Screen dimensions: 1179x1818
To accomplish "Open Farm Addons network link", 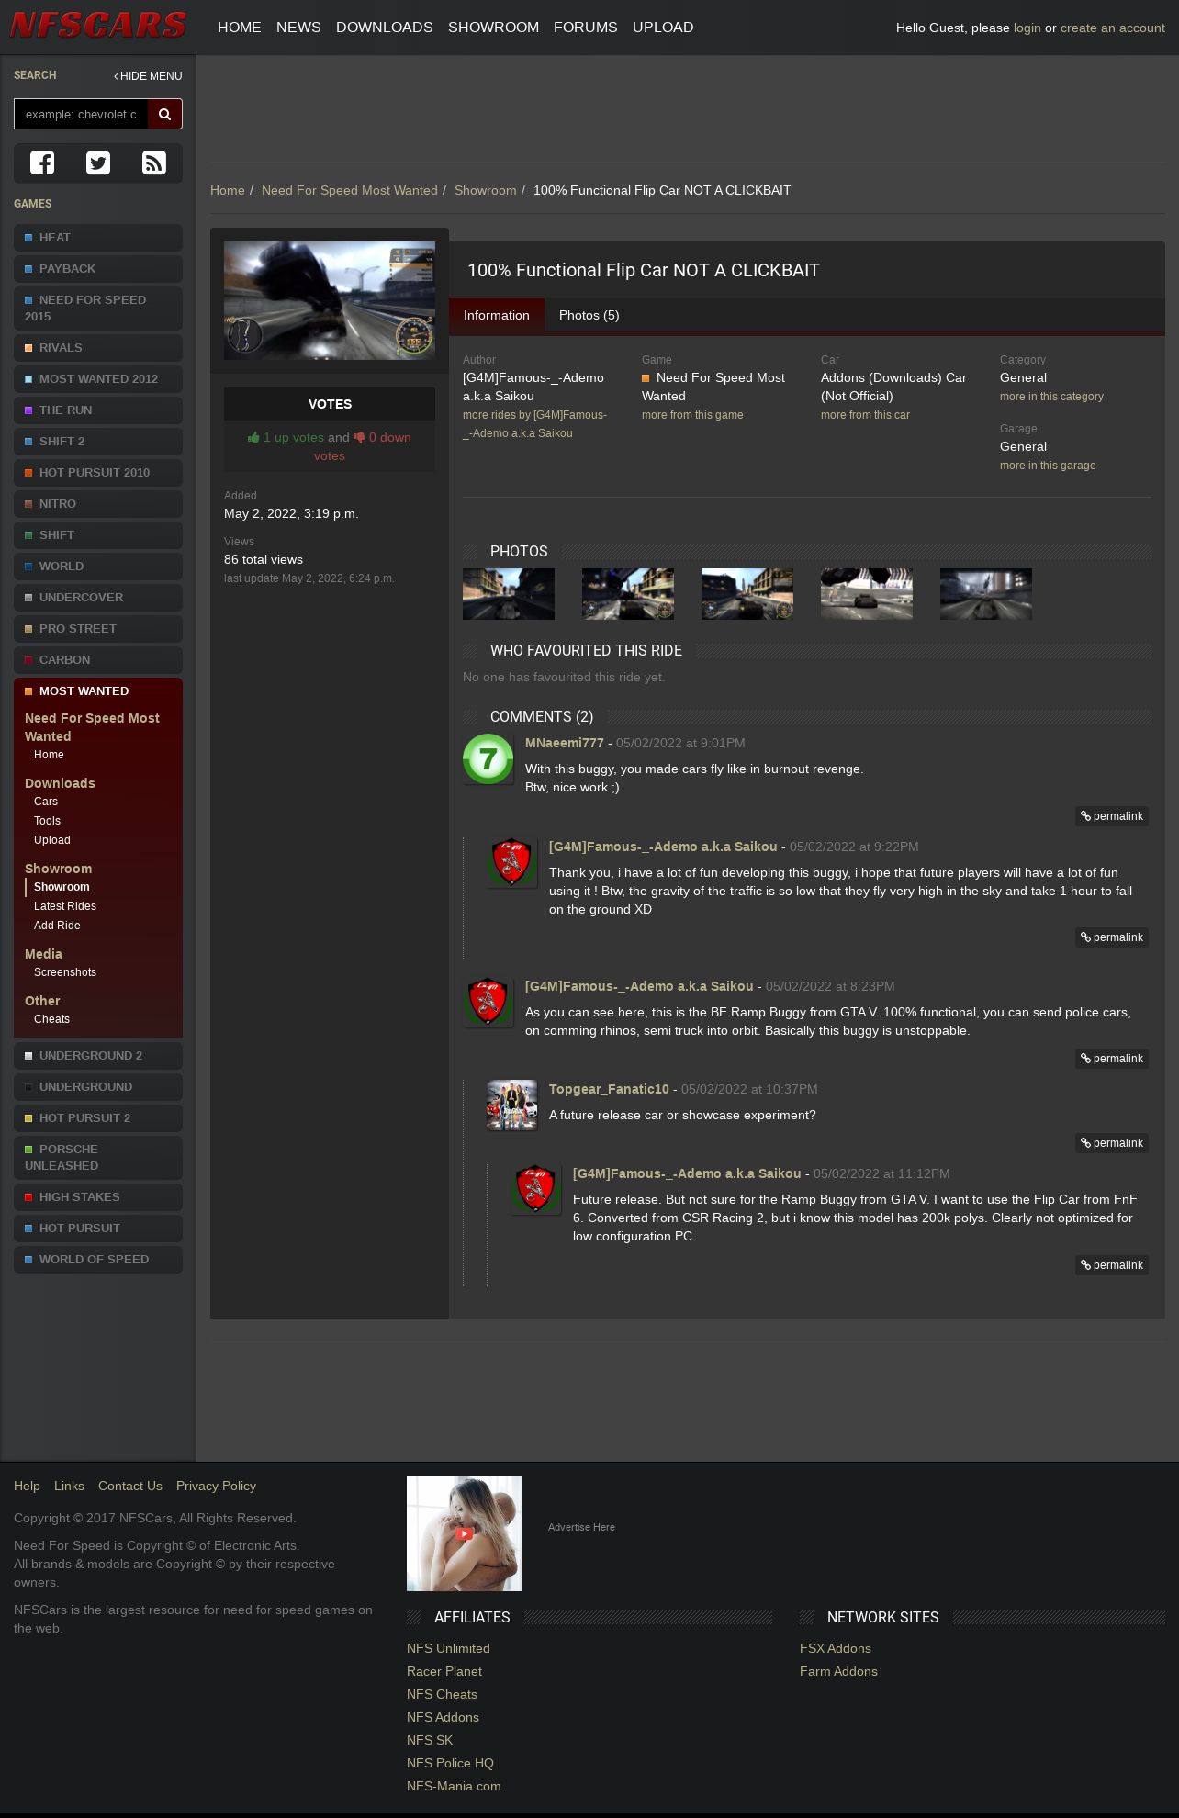I will 838,1671.
